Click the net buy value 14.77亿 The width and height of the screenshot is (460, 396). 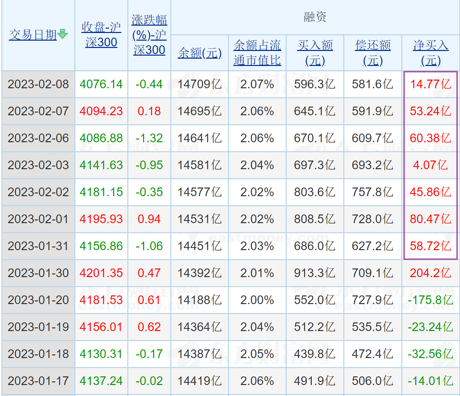(431, 84)
